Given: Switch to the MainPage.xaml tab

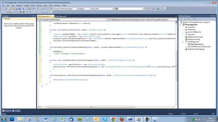Looking at the screenshot, I should click(61, 16).
